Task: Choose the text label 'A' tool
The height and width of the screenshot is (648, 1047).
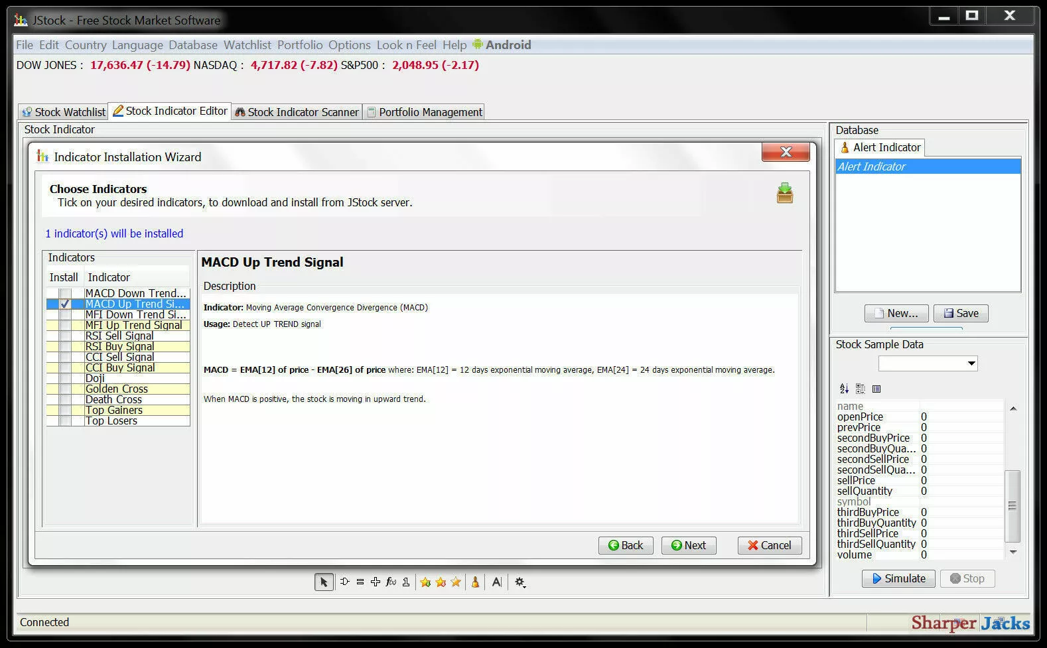Action: [x=497, y=582]
